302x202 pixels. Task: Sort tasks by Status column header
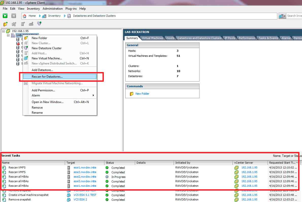pyautogui.click(x=120, y=163)
